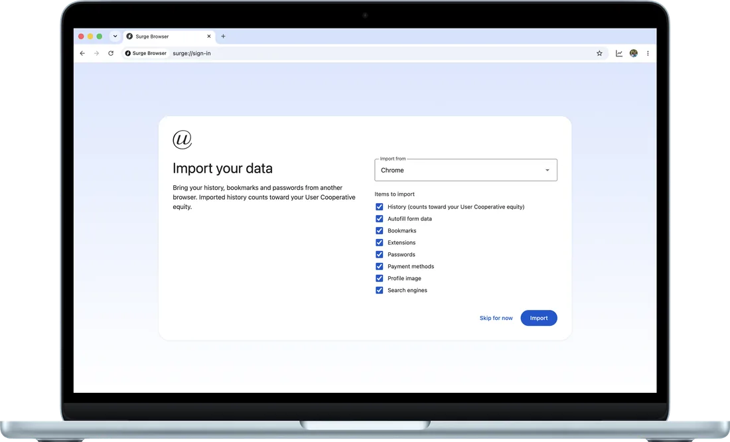The width and height of the screenshot is (730, 442).
Task: Toggle the Extensions checkbox
Action: (379, 243)
